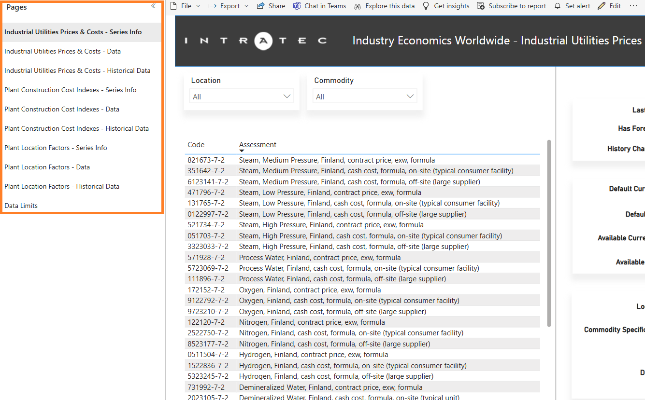645x400 pixels.
Task: Click the Set alert bell icon
Action: click(x=558, y=6)
